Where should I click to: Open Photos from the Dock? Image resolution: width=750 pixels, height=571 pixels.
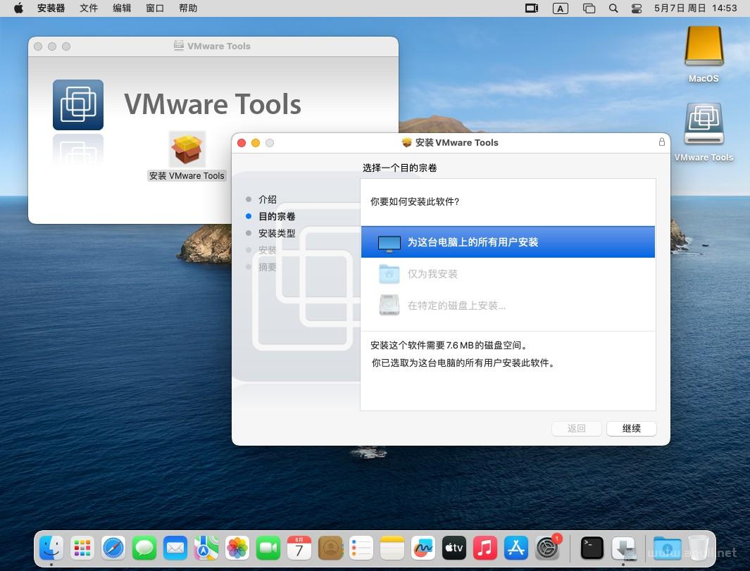(x=237, y=548)
